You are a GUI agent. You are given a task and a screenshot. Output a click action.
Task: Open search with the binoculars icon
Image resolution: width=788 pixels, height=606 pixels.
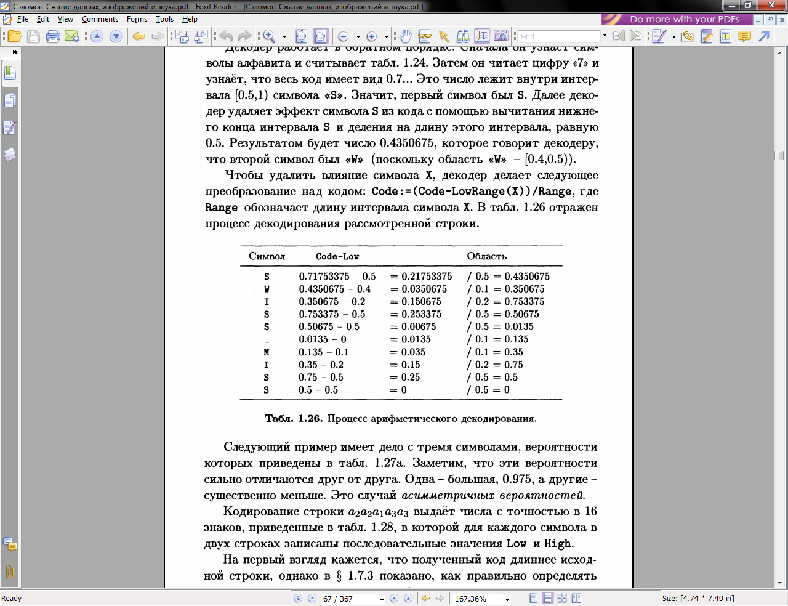click(x=463, y=36)
